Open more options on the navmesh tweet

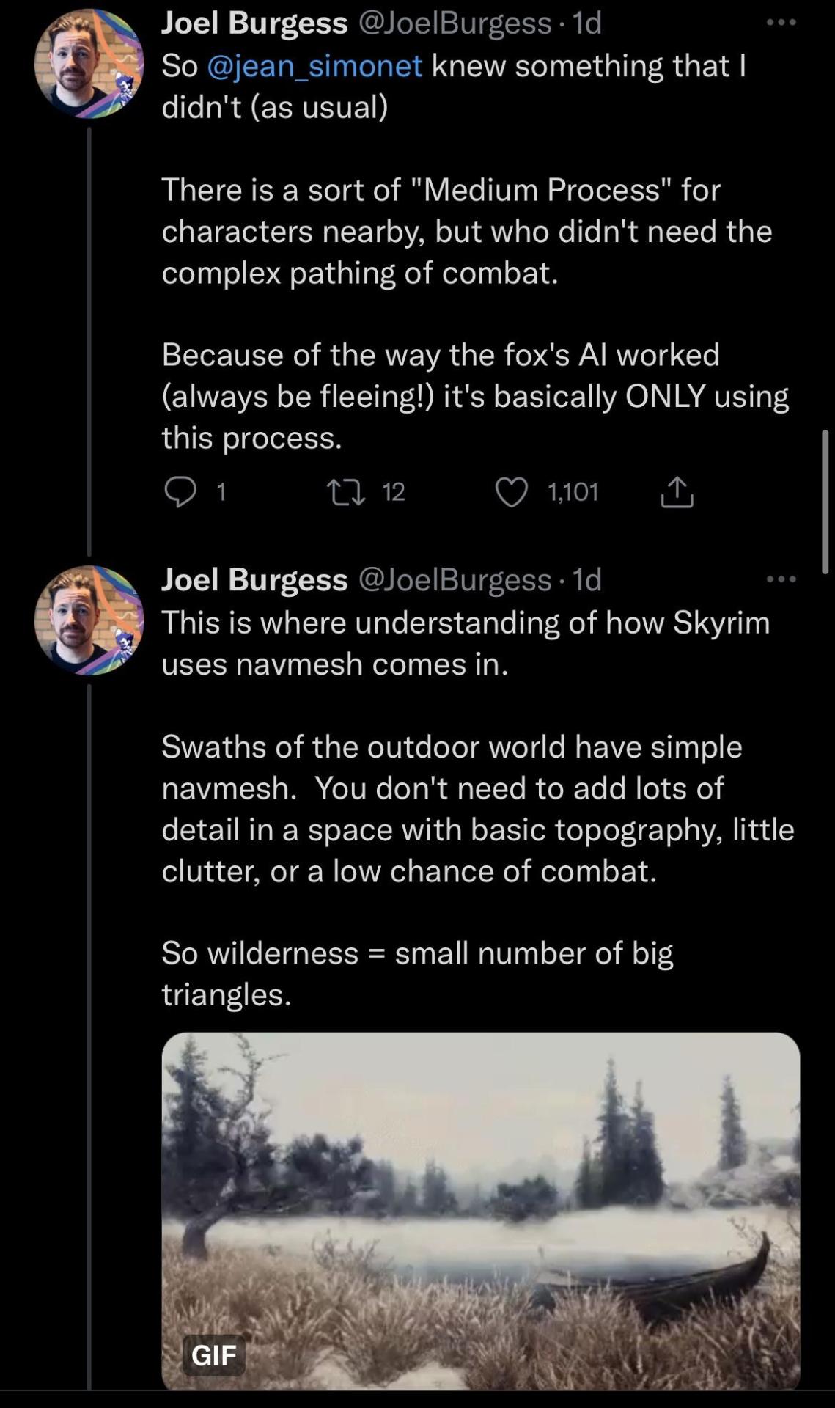click(x=781, y=579)
